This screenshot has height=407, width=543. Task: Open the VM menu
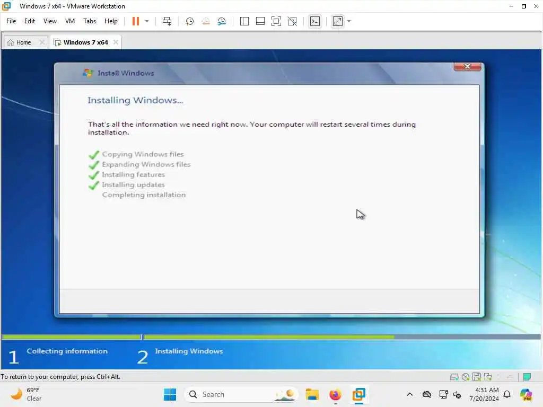point(70,21)
